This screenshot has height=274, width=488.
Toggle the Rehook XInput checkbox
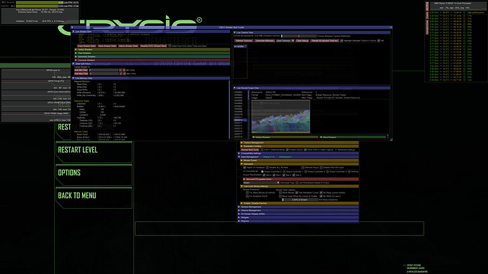coord(302,167)
